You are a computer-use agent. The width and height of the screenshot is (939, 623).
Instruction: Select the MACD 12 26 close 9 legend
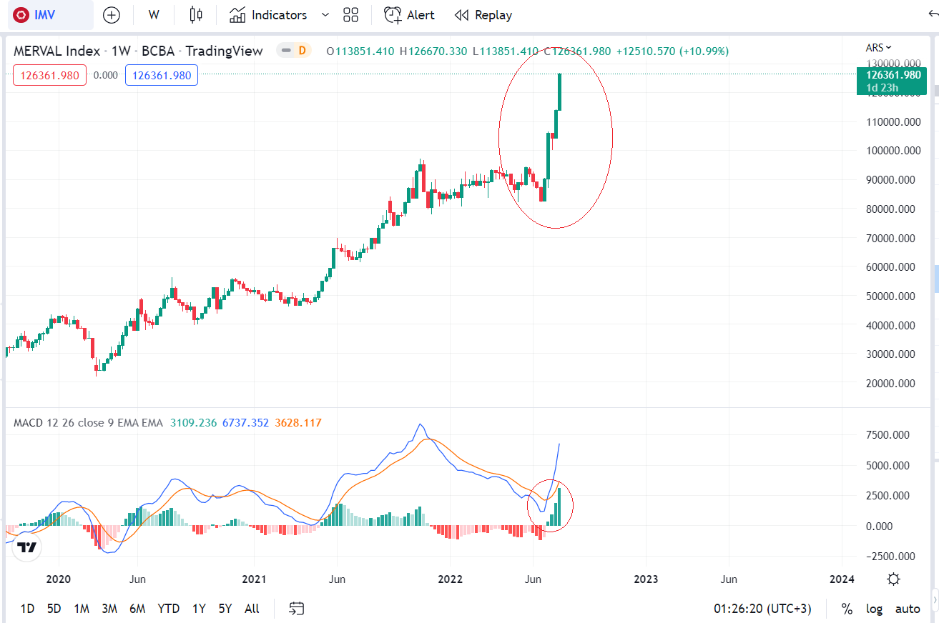88,423
